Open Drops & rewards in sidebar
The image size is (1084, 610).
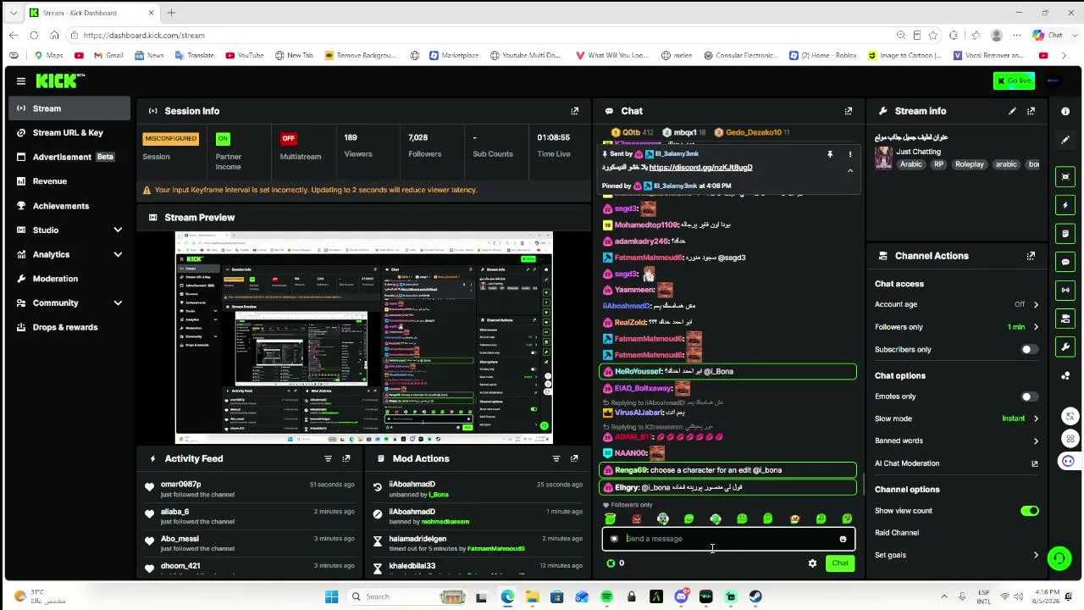[69, 327]
